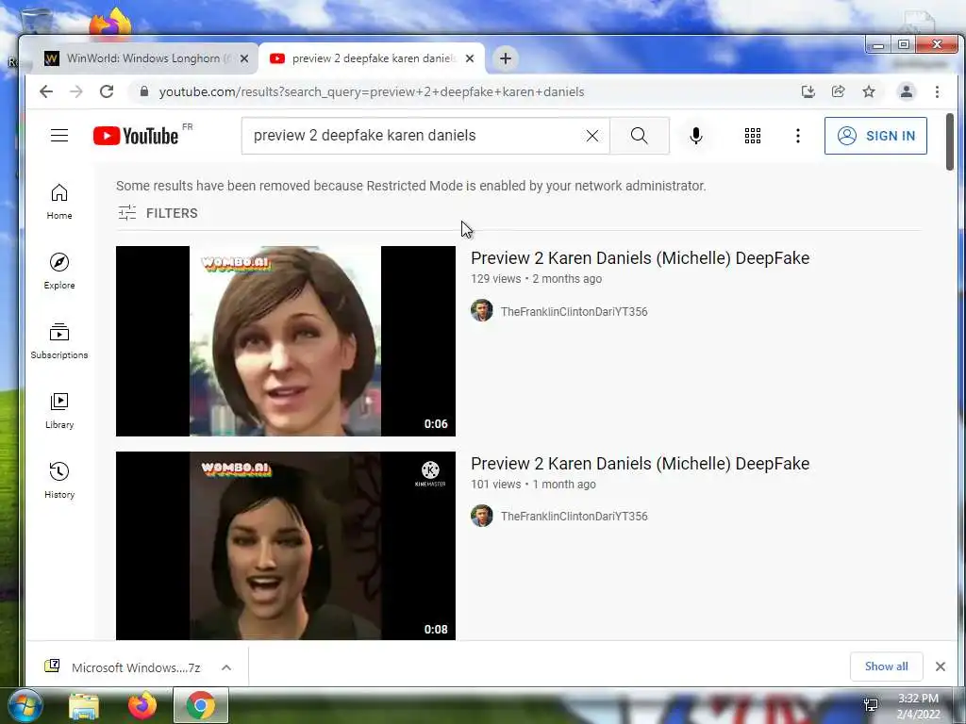The image size is (966, 724).
Task: Share this page from address bar
Action: [x=838, y=91]
